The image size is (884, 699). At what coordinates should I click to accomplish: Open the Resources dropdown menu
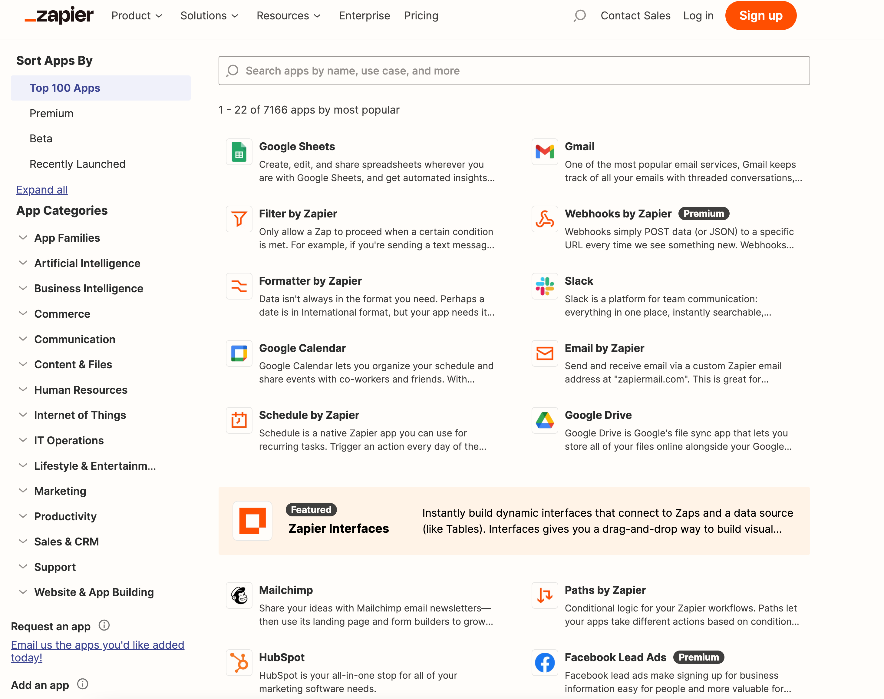point(288,16)
